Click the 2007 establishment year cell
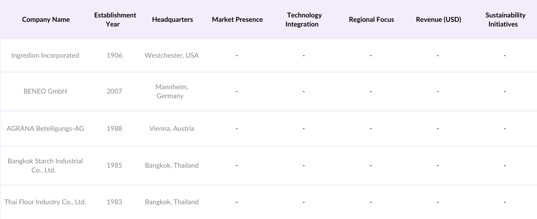The height and width of the screenshot is (219, 537). click(114, 91)
